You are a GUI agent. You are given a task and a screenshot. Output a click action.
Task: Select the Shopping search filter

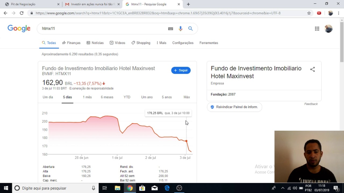click(x=141, y=43)
